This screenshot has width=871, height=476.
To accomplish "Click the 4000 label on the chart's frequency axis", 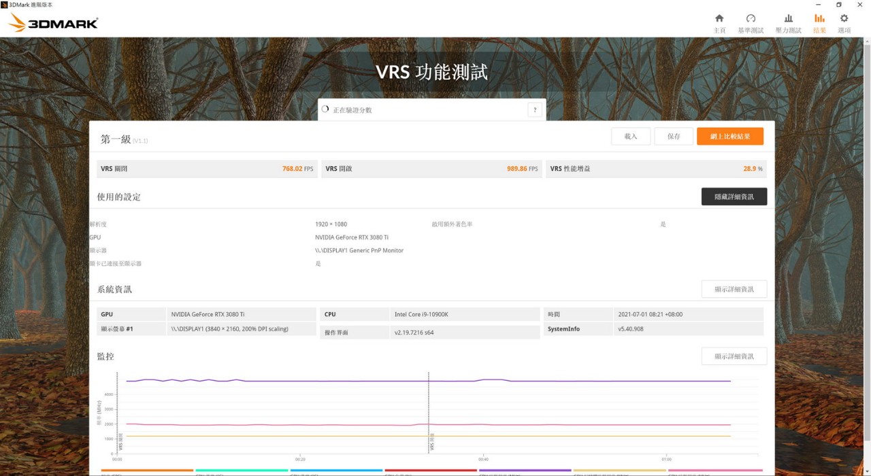I will [x=109, y=394].
